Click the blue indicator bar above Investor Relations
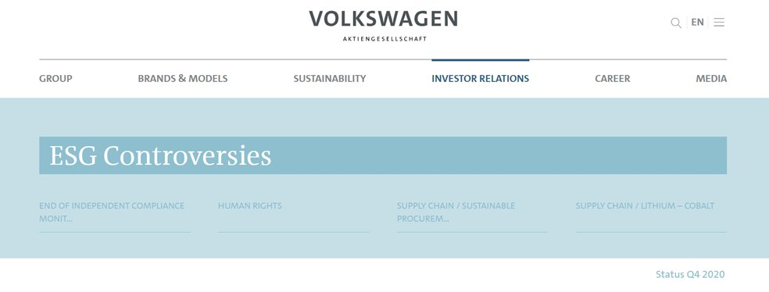Viewport: 769px width, 292px height. pyautogui.click(x=480, y=60)
